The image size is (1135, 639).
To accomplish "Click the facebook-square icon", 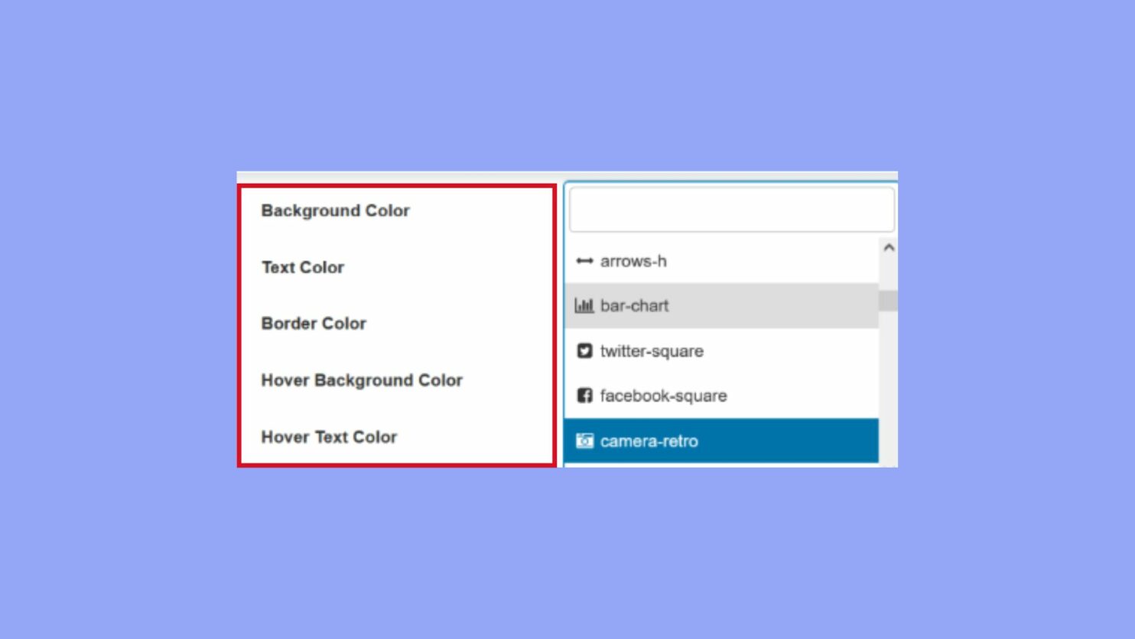I will (584, 396).
